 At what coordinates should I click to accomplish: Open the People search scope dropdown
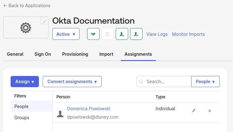tap(205, 82)
